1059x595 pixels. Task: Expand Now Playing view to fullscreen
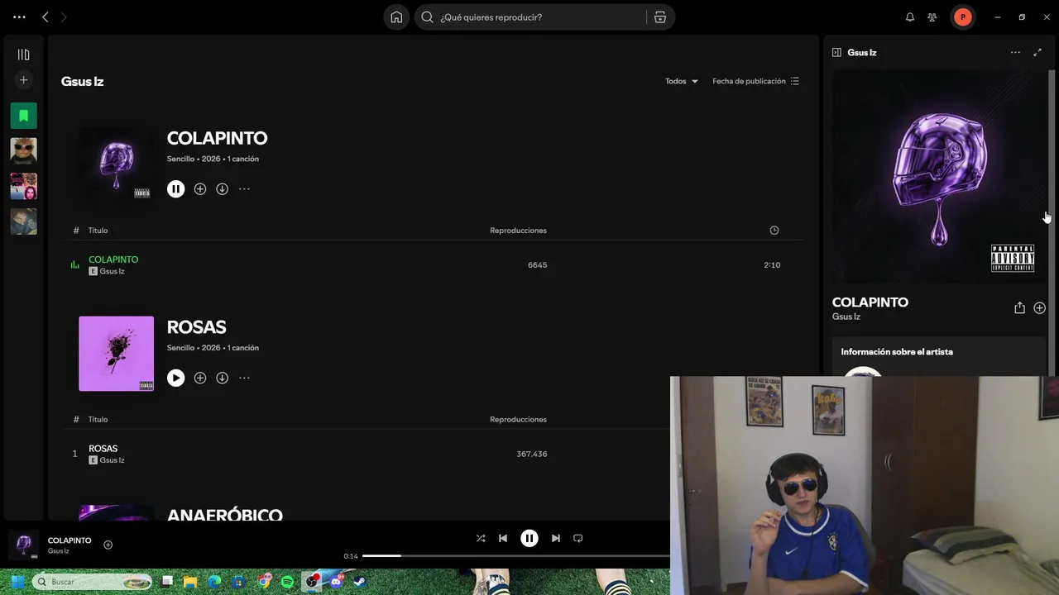point(1037,52)
